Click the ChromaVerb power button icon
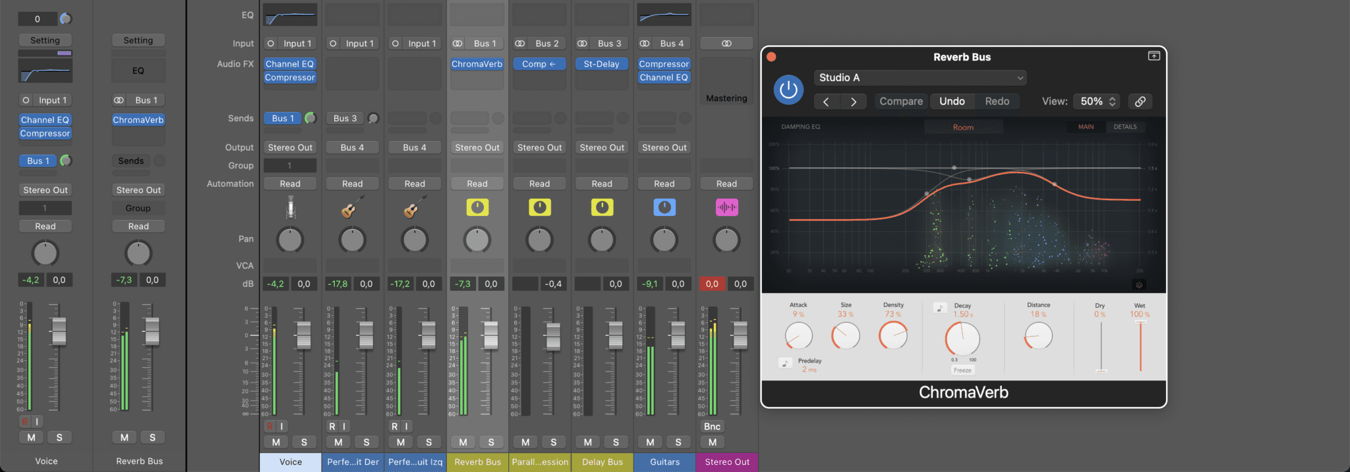1350x472 pixels. [788, 90]
